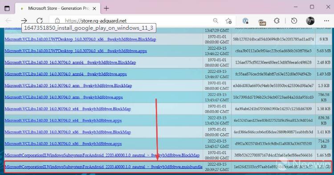Download WindowsSubsystemForAndroid msixbundle link
The width and height of the screenshot is (334, 175).
[103, 167]
